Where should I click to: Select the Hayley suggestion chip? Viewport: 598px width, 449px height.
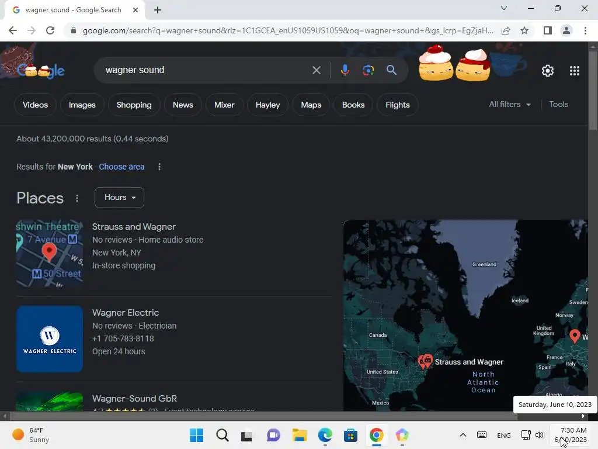point(267,105)
